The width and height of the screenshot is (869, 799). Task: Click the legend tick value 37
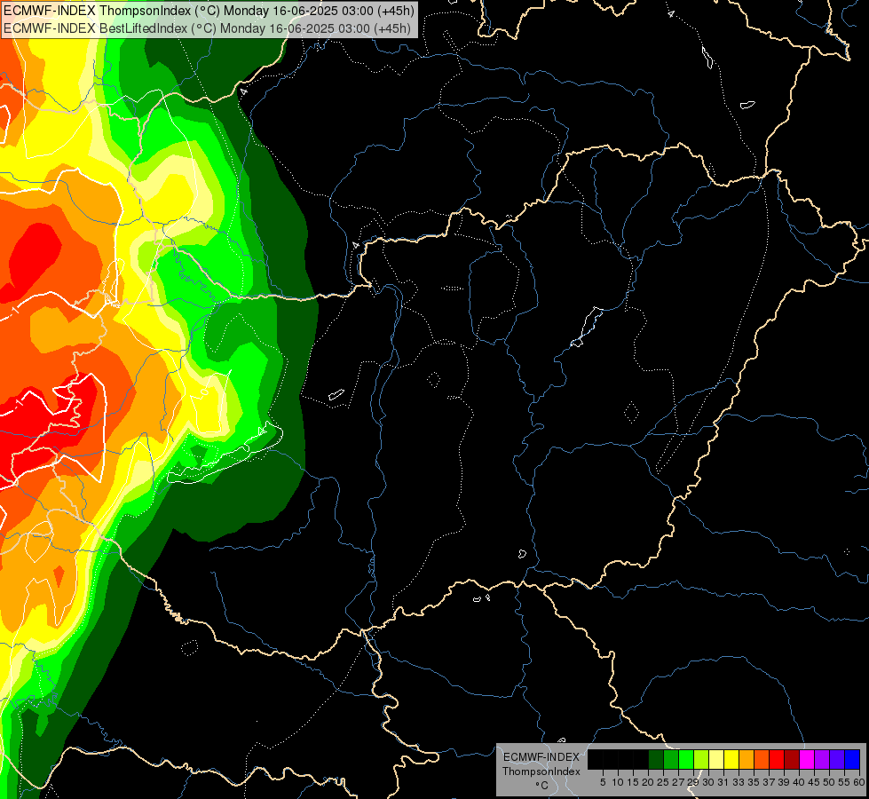pyautogui.click(x=769, y=782)
